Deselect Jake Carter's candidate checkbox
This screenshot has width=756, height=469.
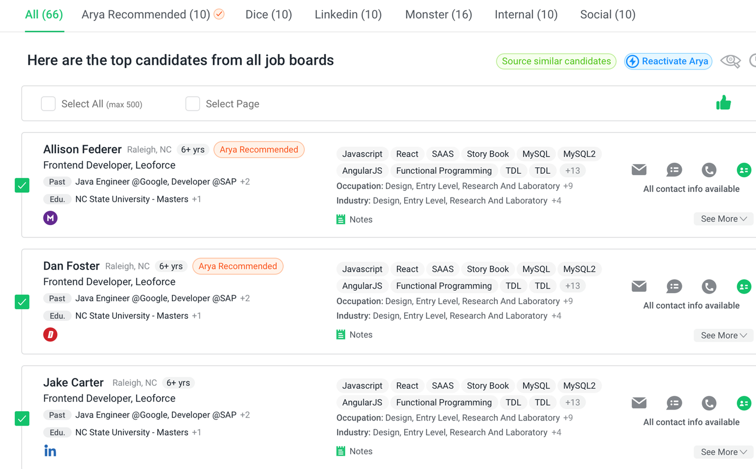[22, 418]
